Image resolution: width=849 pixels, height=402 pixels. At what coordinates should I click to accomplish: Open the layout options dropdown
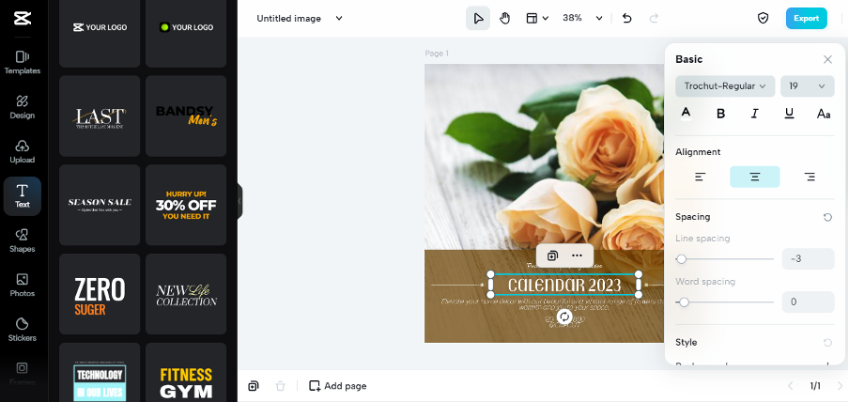[537, 19]
